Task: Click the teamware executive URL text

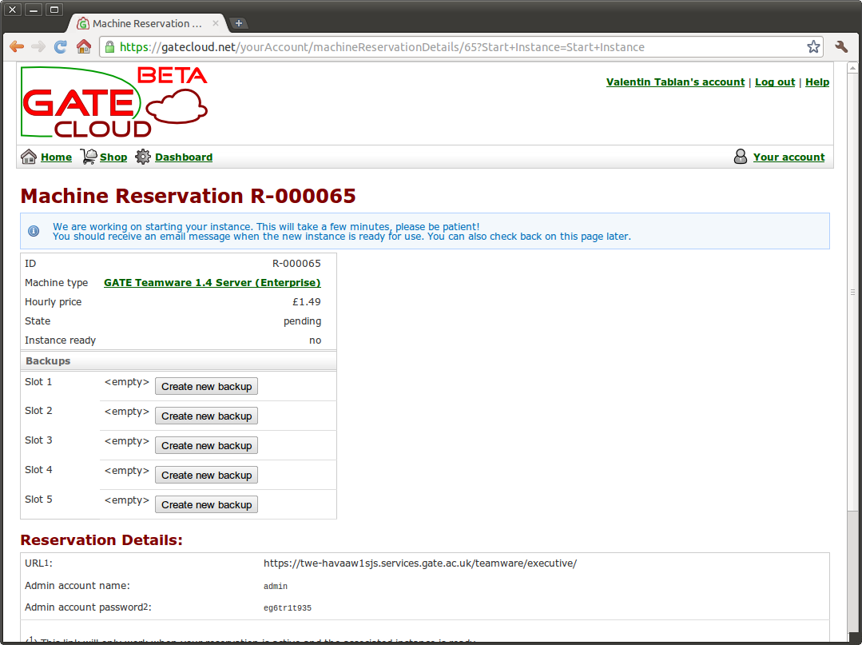Action: (420, 563)
